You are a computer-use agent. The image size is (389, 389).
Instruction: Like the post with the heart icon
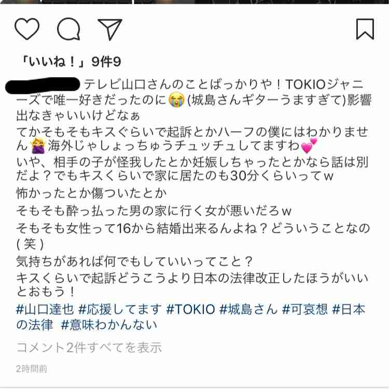point(27,29)
